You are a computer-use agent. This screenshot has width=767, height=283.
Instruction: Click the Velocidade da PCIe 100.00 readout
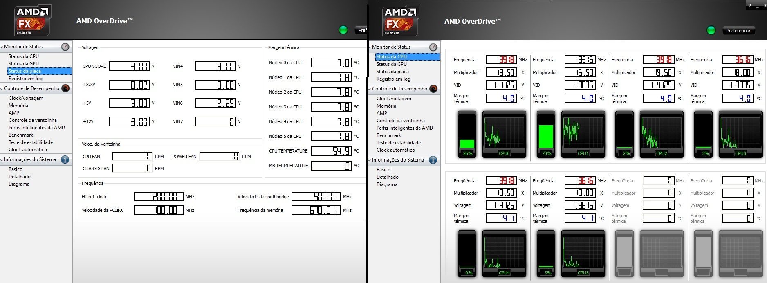click(x=159, y=210)
